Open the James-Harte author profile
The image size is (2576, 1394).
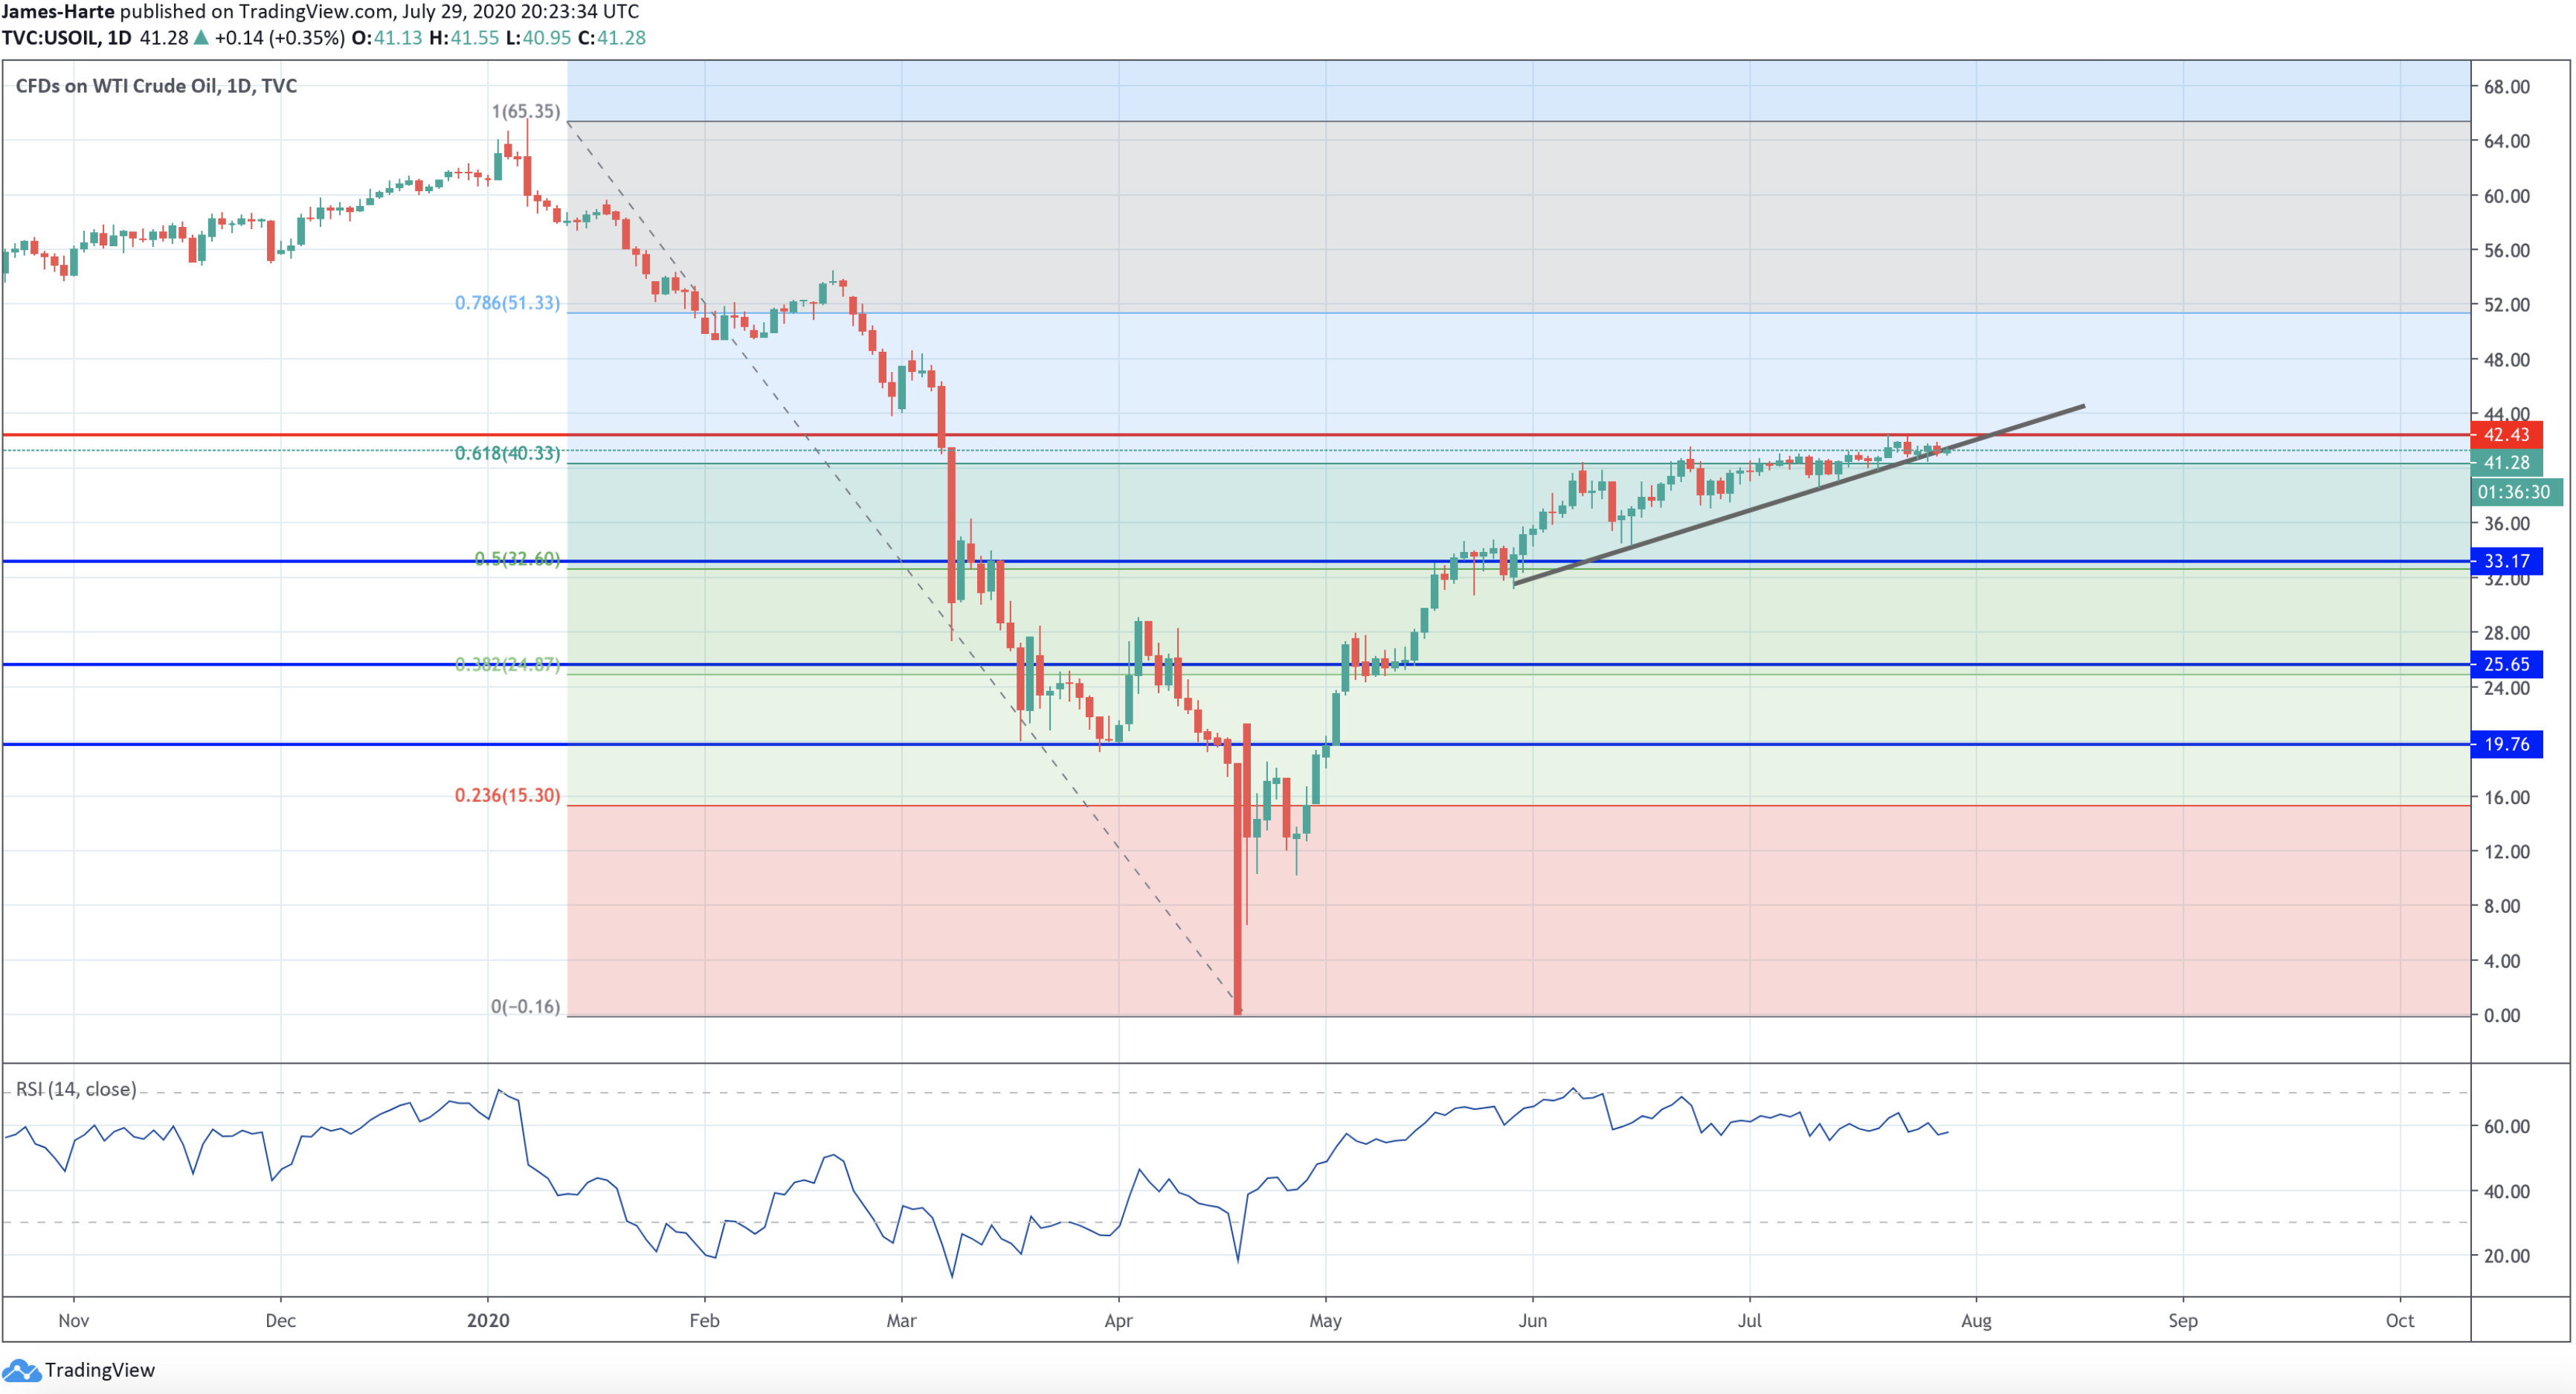[x=57, y=12]
